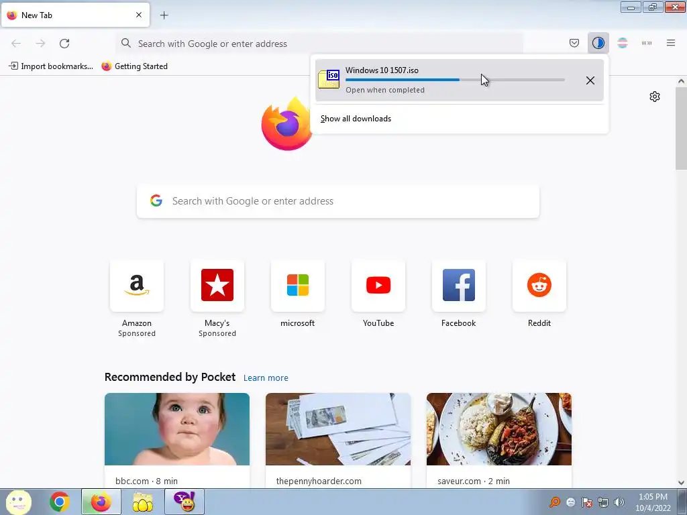Open the saveur.com food article thumbnail
The image size is (687, 515).
coord(499,428)
